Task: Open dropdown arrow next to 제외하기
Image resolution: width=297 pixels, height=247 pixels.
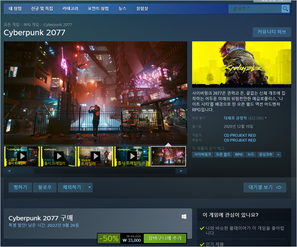Action: (89, 187)
